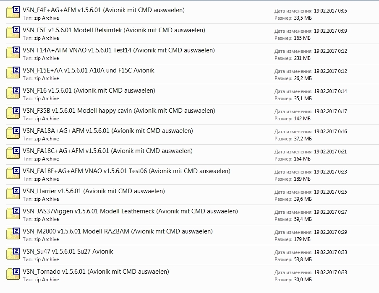Screen dimensions: 379x293
Task: Select the VSN_M2000 RAZBAM archive icon
Action: [13, 233]
